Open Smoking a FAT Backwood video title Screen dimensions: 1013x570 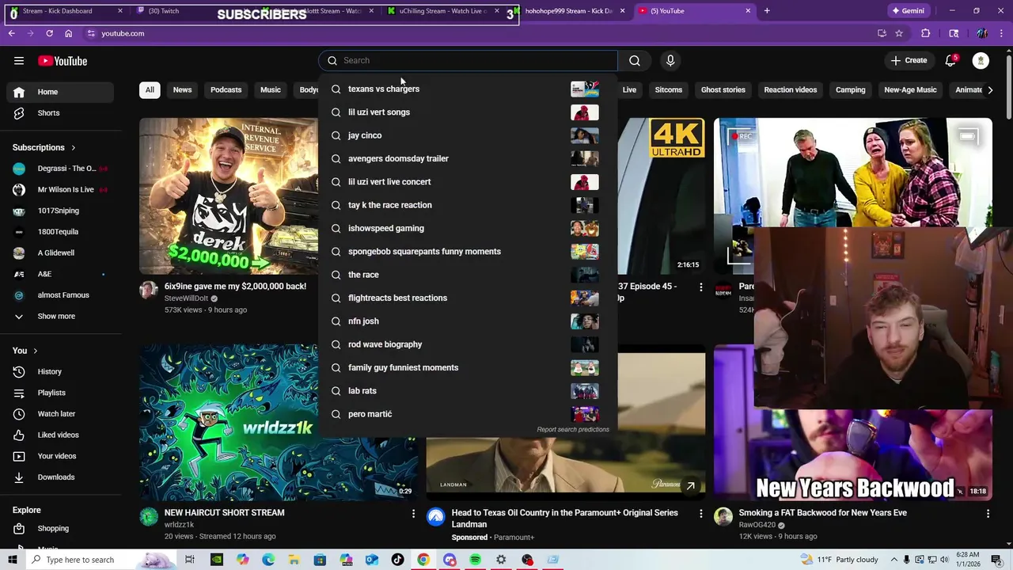point(823,513)
